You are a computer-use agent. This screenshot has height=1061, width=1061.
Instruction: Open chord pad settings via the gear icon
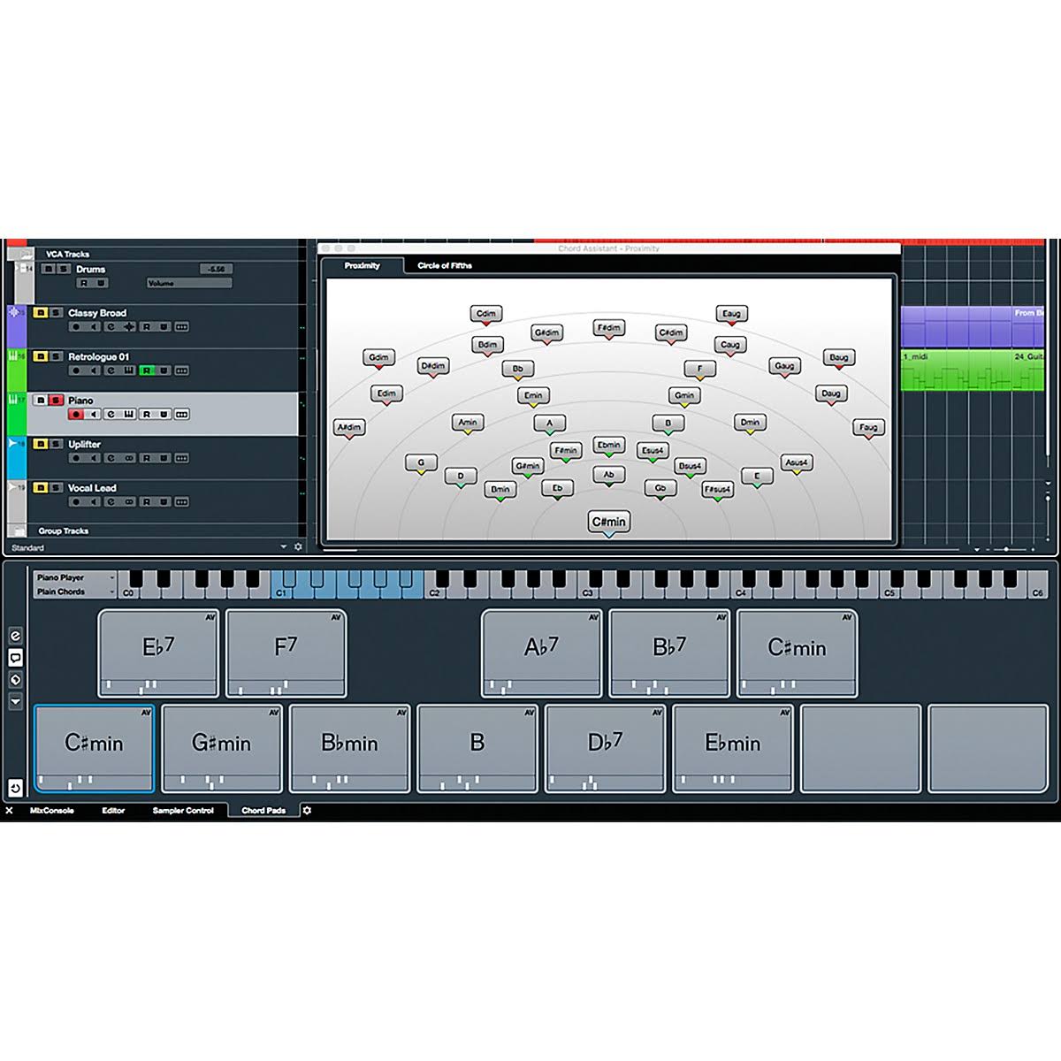305,810
